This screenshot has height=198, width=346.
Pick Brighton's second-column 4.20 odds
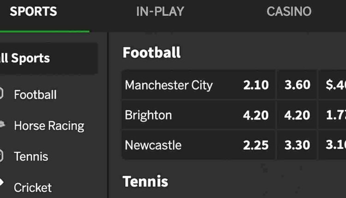click(297, 115)
